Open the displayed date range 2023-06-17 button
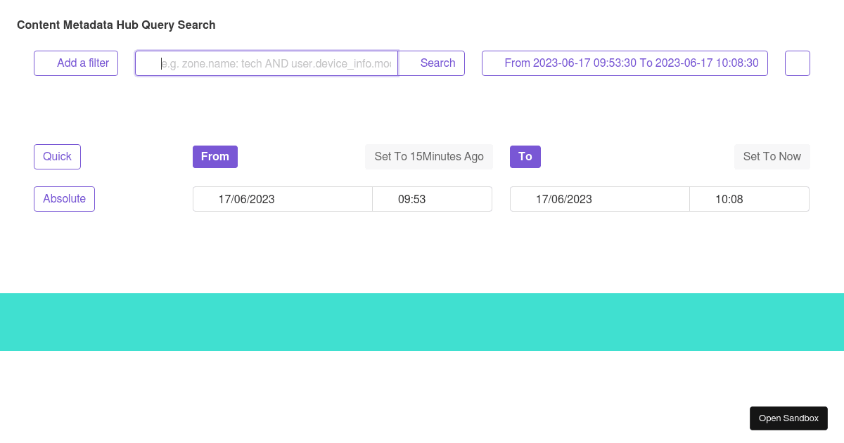The height and width of the screenshot is (443, 844). click(625, 63)
